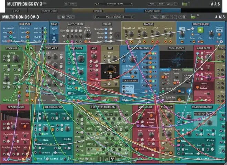Viewport: 227px width, 165px height.
Task: Click the front window's redo arrow
Action: click(x=176, y=17)
